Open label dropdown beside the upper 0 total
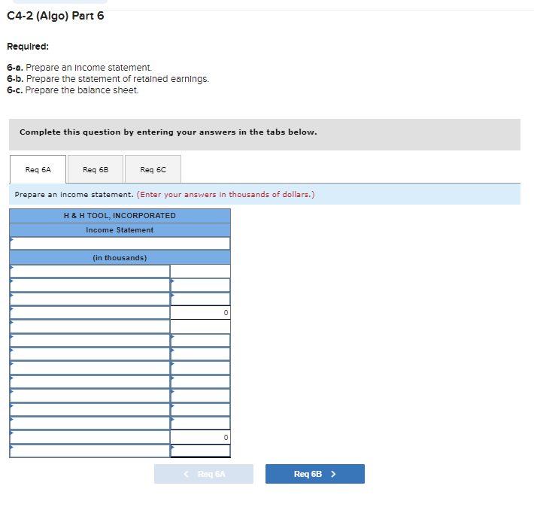 (x=90, y=313)
